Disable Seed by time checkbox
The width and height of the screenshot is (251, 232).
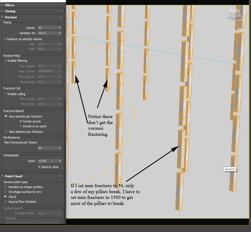39,167
